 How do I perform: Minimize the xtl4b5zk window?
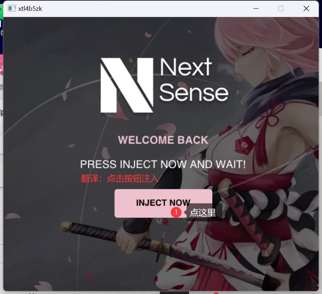tap(256, 8)
